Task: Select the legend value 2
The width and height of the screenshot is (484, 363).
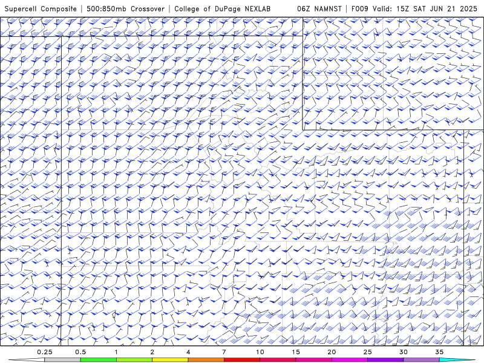Action: point(152,352)
